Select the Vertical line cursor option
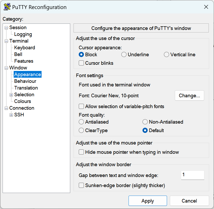Image resolution: width=214 pixels, height=209 pixels. (167, 54)
